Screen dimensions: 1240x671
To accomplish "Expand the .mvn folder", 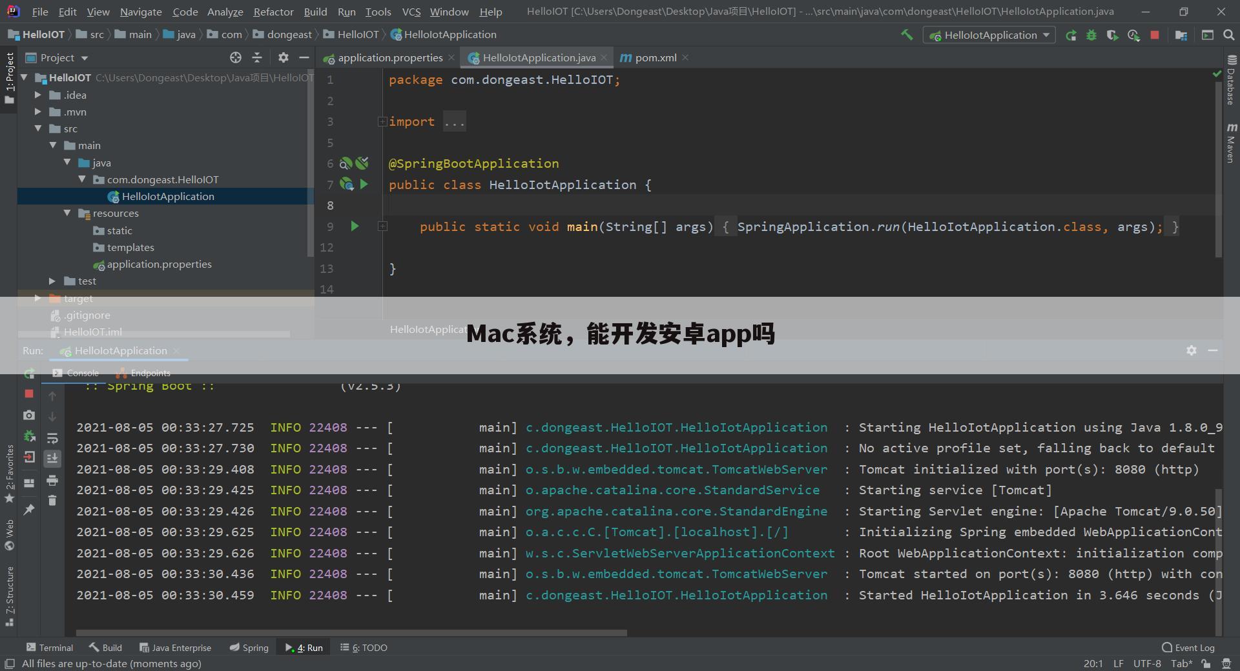I will pyautogui.click(x=38, y=112).
